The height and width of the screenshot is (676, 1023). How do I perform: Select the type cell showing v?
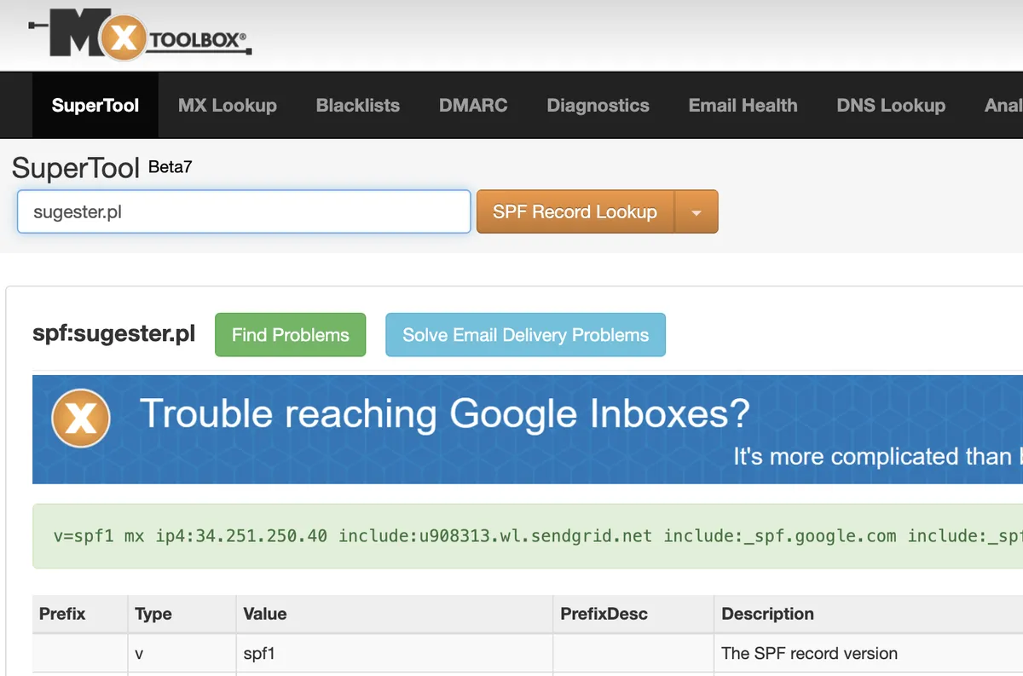(182, 654)
